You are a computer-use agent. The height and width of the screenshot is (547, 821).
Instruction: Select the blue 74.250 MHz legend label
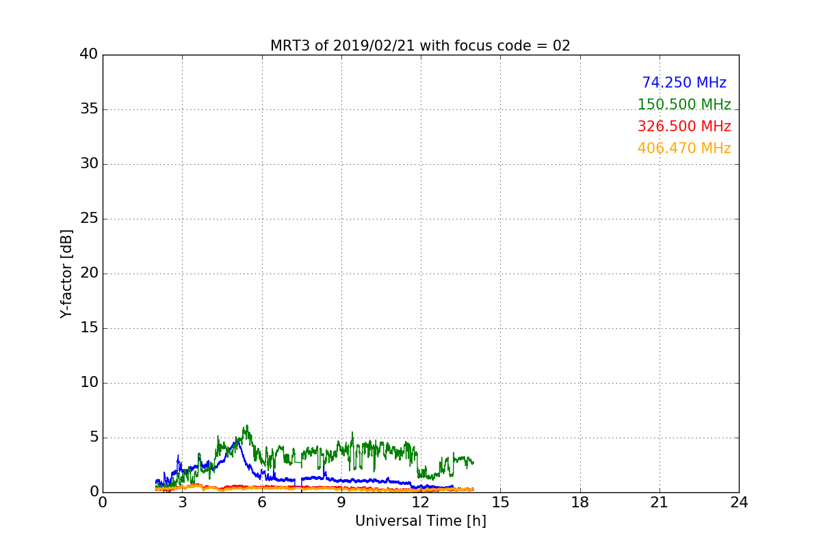684,83
